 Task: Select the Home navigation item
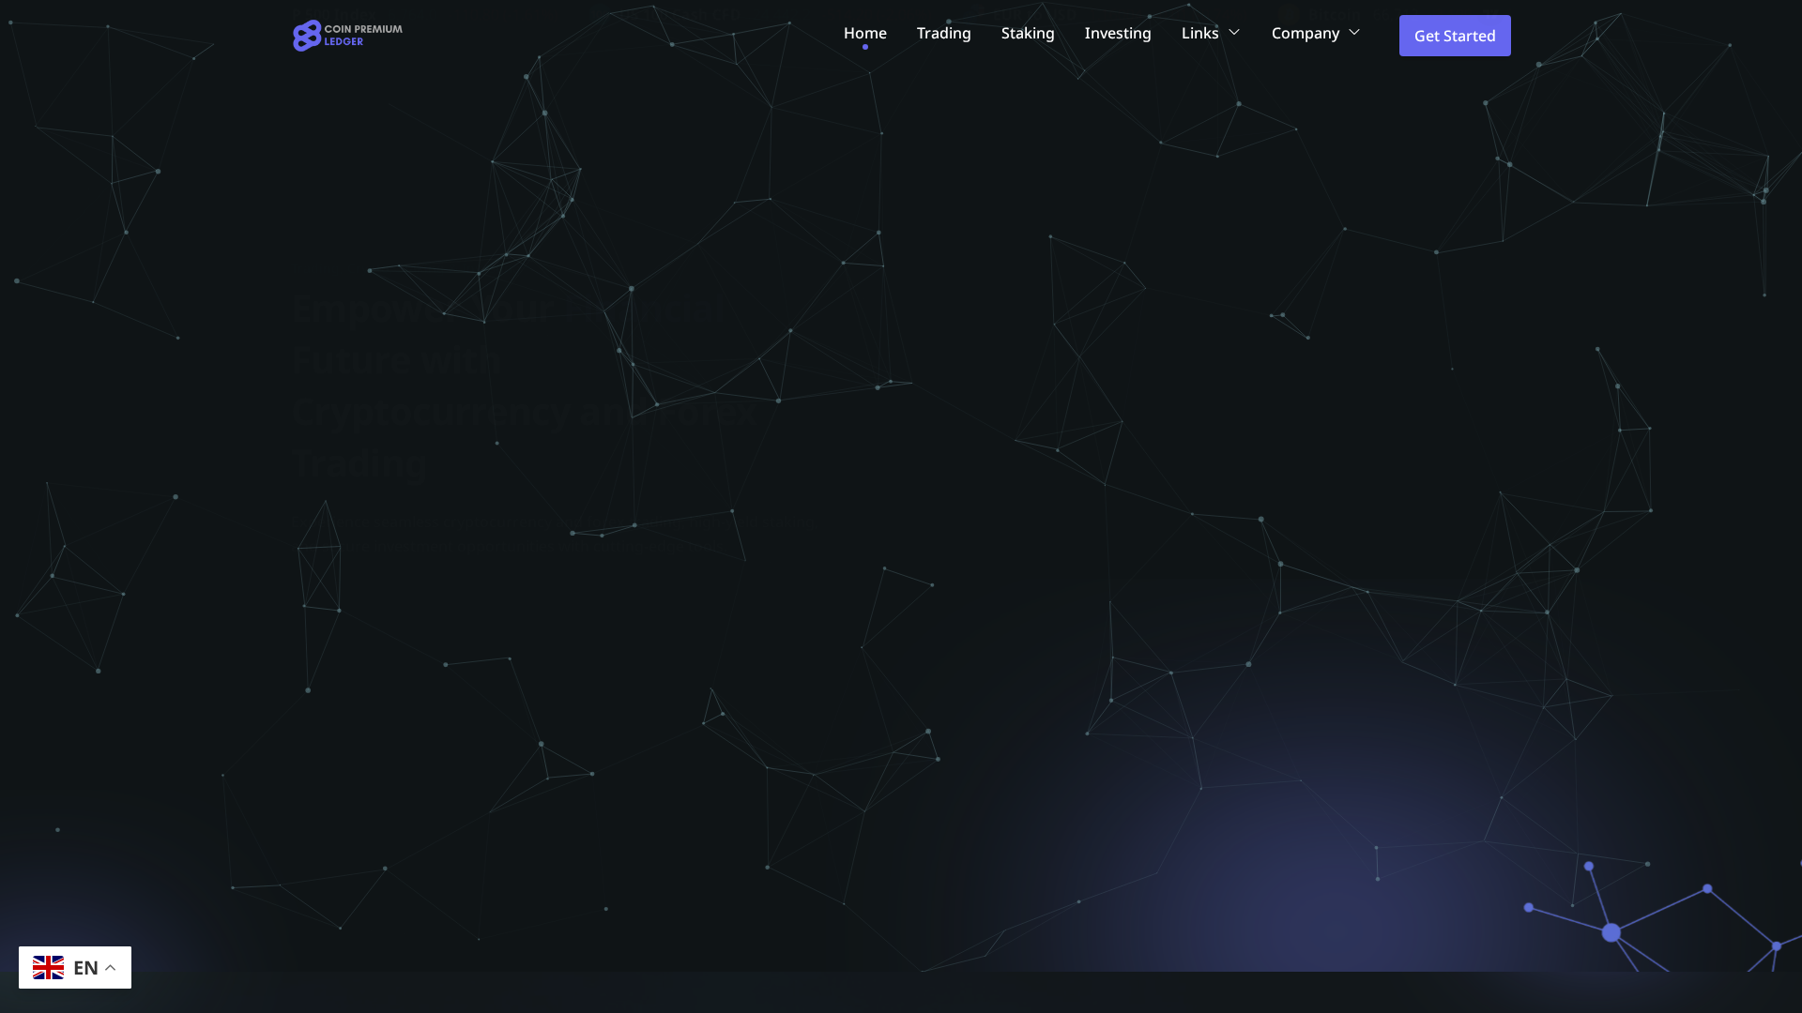(x=864, y=33)
